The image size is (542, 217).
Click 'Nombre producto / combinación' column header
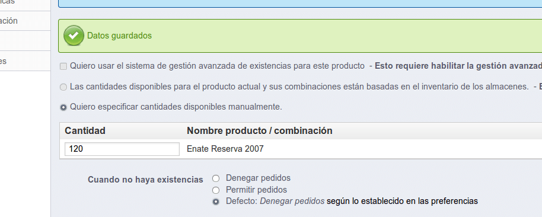click(260, 130)
